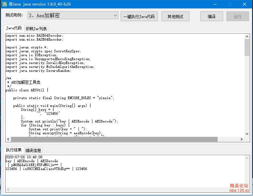Click the code editor horizontal scrollbar thumb
The height and width of the screenshot is (196, 253).
click(x=114, y=139)
